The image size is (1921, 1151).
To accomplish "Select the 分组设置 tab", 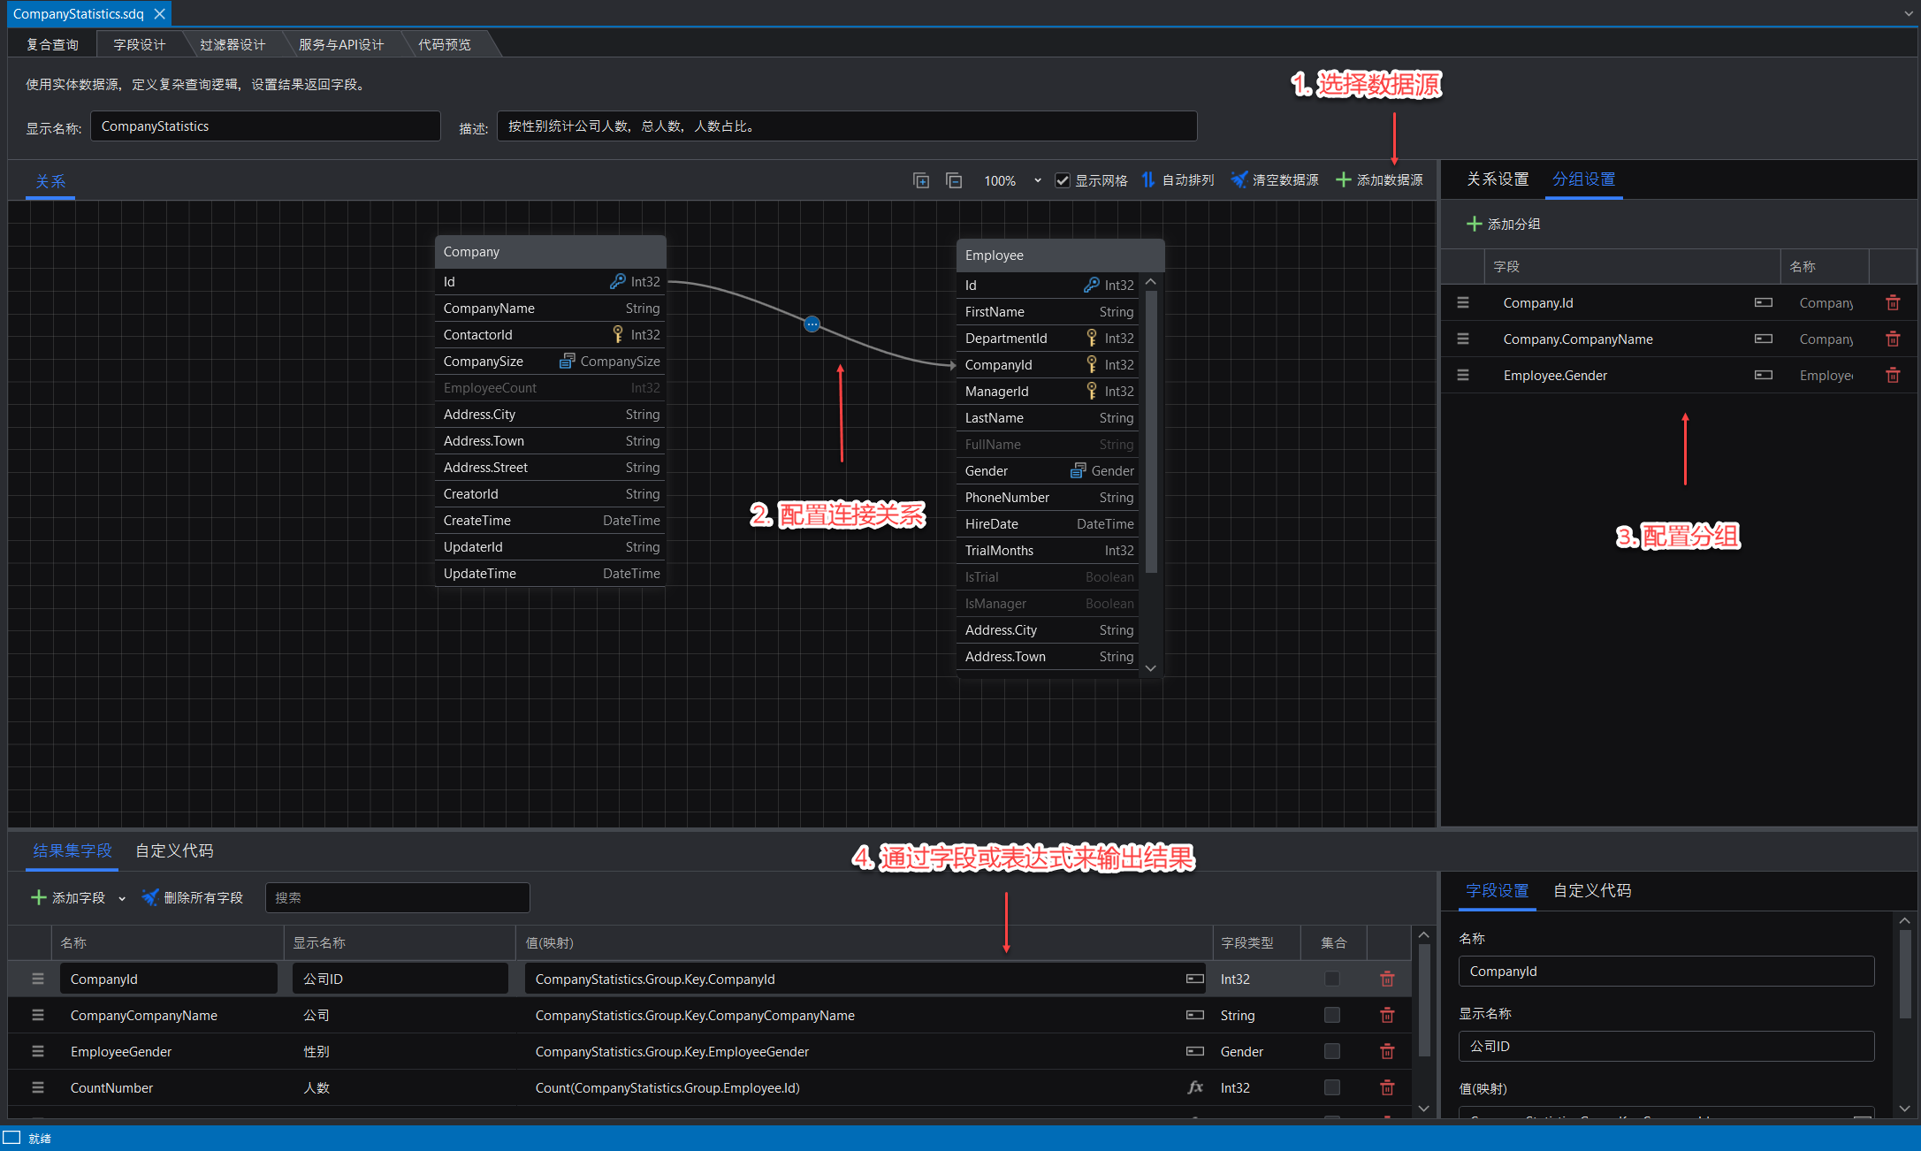I will pyautogui.click(x=1583, y=179).
